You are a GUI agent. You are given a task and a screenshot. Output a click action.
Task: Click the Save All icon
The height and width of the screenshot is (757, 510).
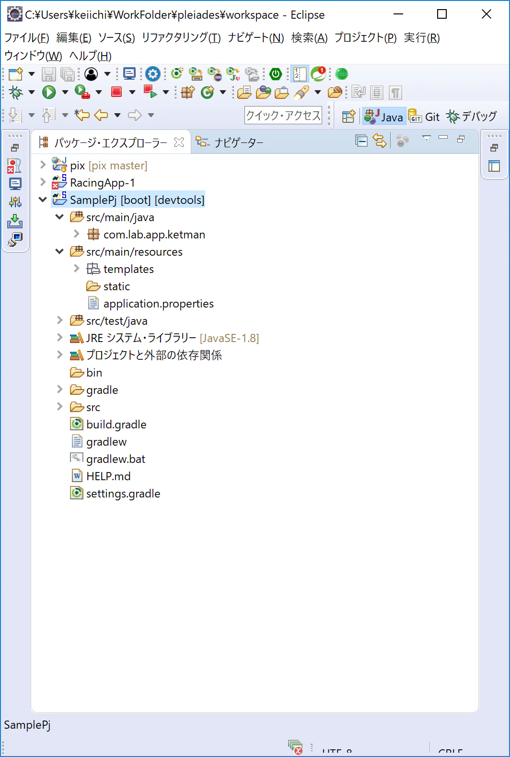click(x=68, y=74)
